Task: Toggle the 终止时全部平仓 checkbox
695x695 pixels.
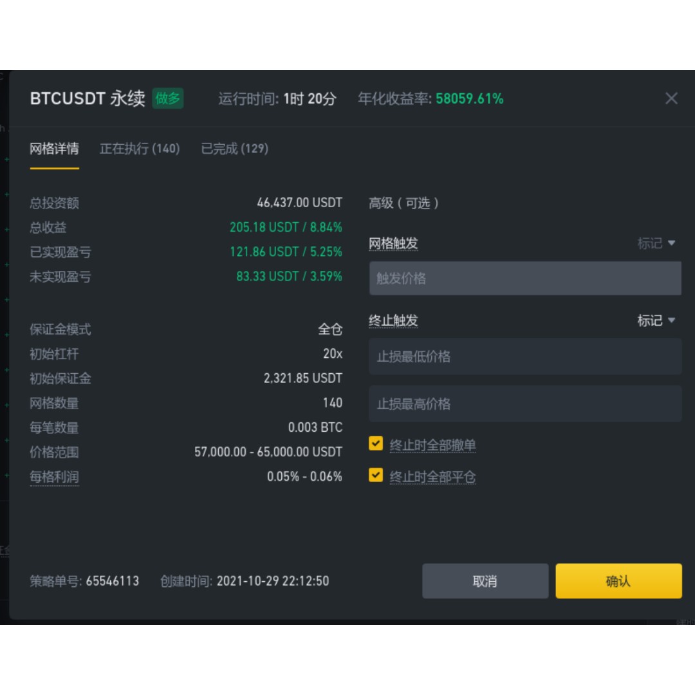Action: (376, 476)
